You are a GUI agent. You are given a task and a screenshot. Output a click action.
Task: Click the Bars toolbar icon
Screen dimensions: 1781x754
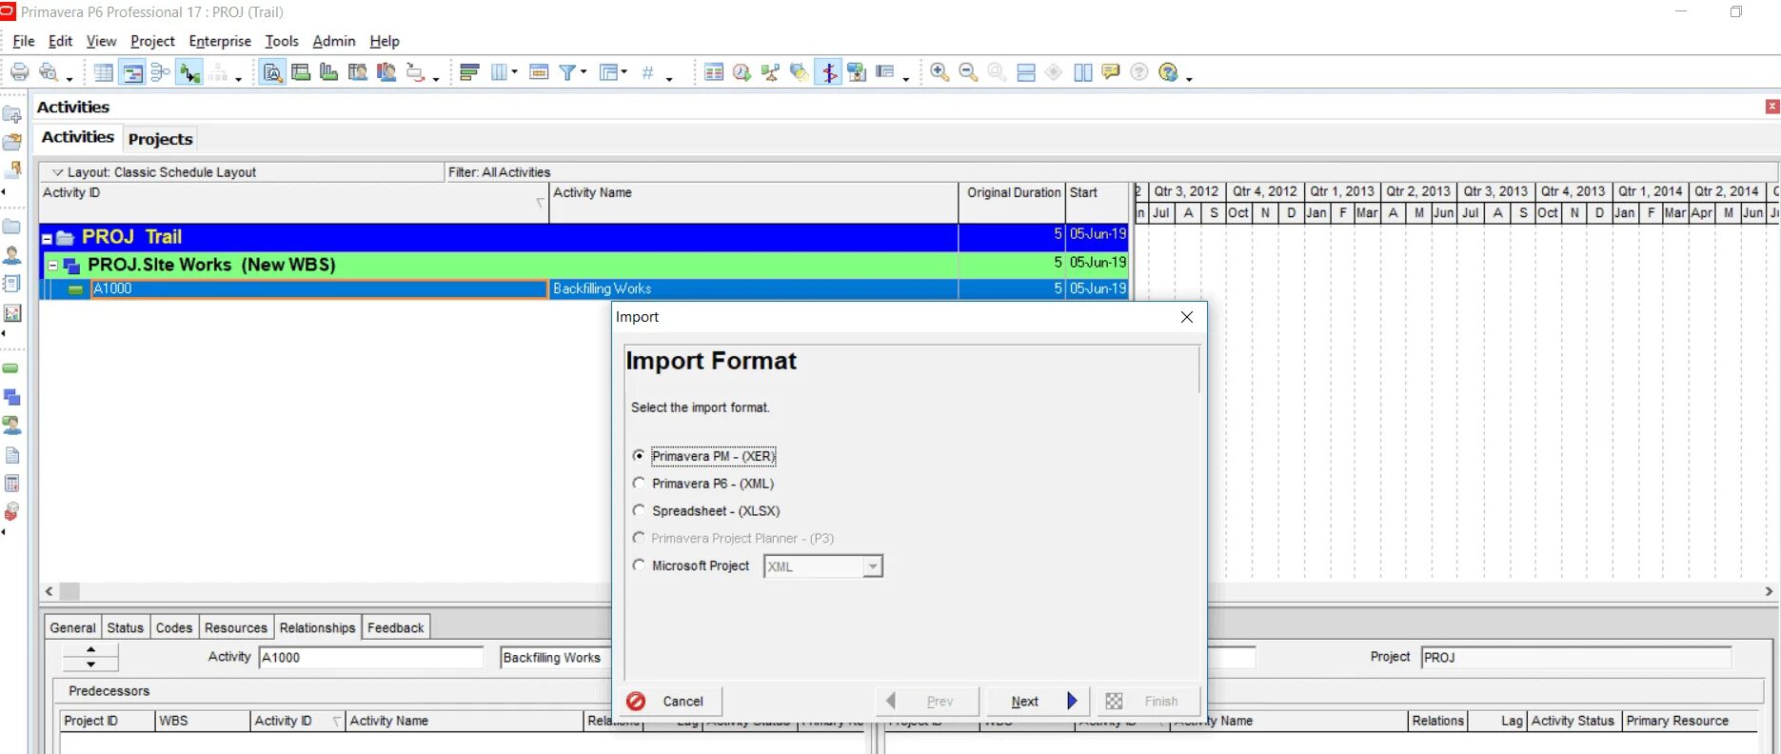pos(469,72)
